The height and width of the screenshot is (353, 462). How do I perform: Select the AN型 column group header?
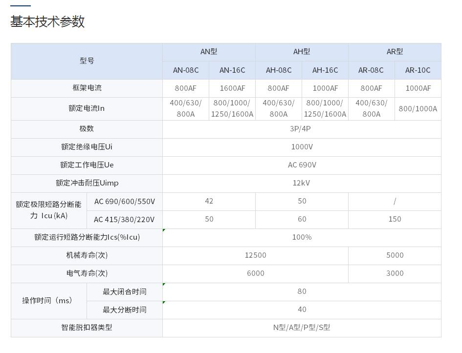click(209, 52)
